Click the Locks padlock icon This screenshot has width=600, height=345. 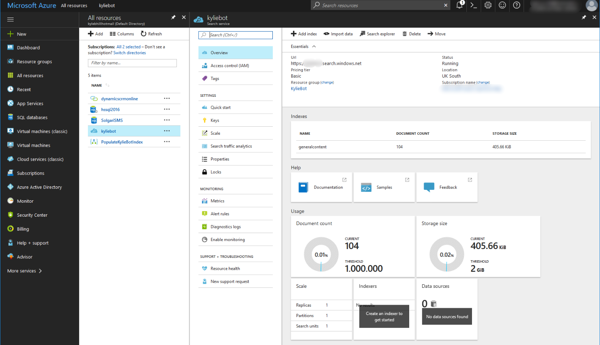tap(204, 172)
